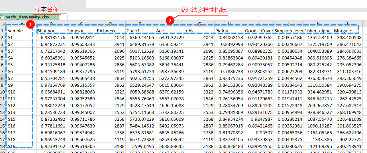Select sample cell S4
This screenshot has width=367, height=153.
22,58
